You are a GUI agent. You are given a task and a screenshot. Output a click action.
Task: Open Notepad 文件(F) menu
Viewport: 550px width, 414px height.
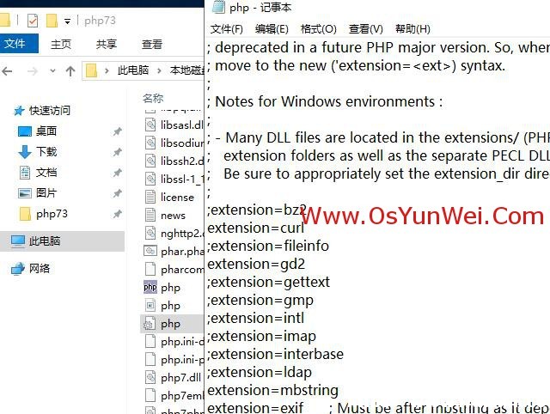227,28
